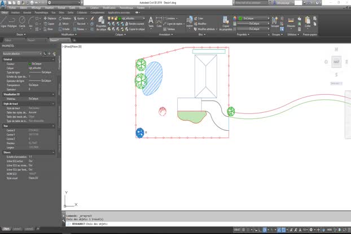Screen dimensions: 351x234
Task: Click Copier les propriétés tool
Action: click(226, 24)
